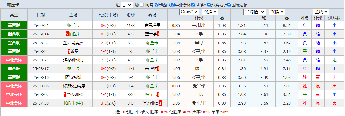Screen dimensions: 345x116
Task: Click the red card badge beside 蓝十字
Action: click(x=158, y=34)
